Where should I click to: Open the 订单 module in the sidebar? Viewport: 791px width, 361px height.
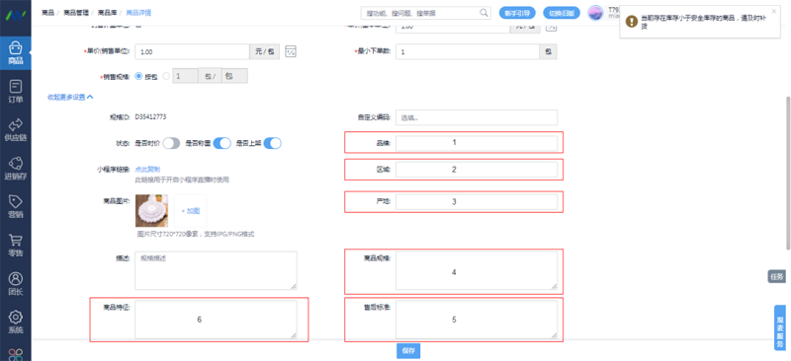click(x=15, y=92)
